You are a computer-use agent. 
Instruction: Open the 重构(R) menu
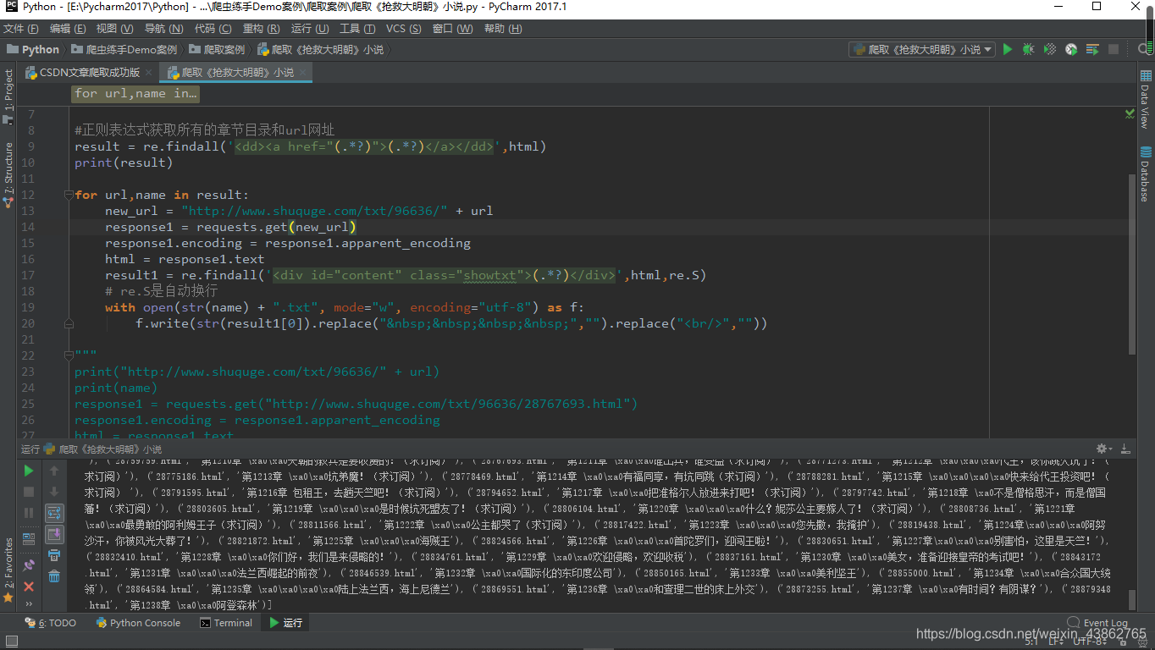(x=261, y=29)
